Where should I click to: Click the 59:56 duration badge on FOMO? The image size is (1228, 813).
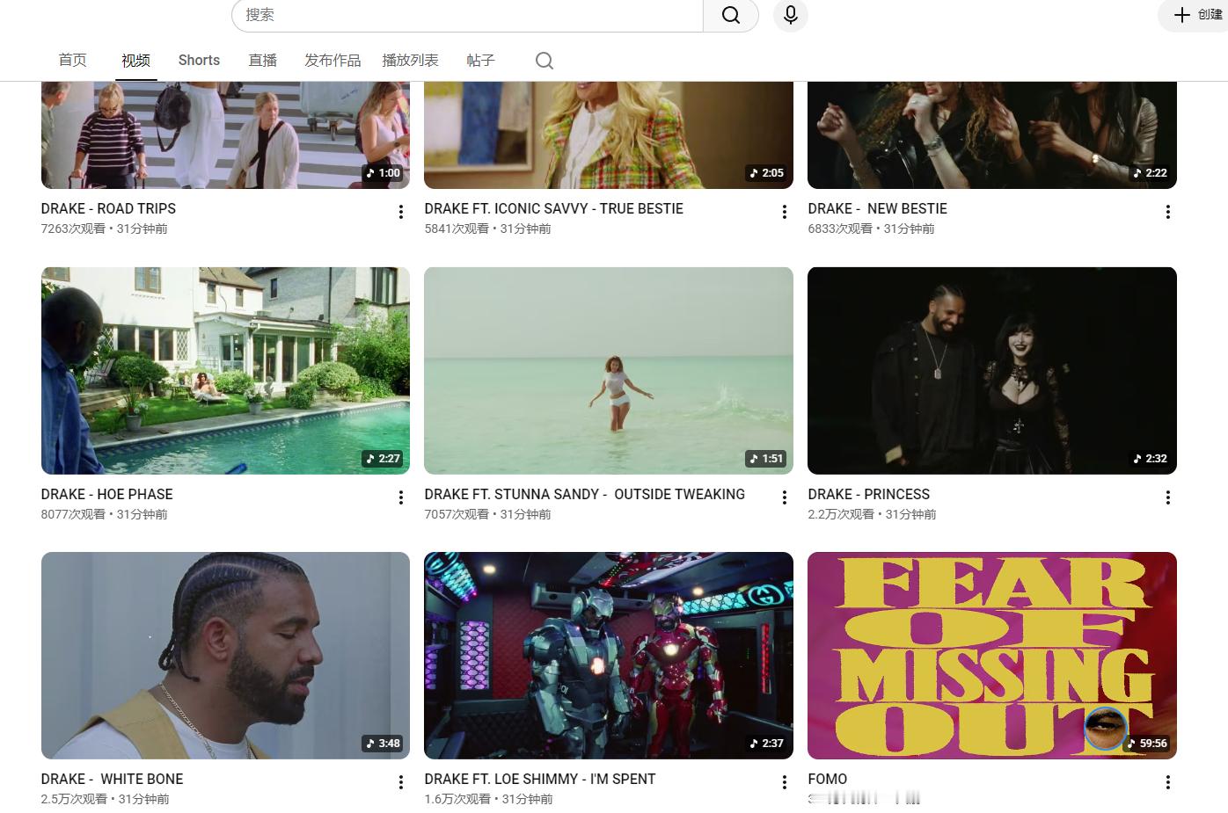pyautogui.click(x=1146, y=743)
